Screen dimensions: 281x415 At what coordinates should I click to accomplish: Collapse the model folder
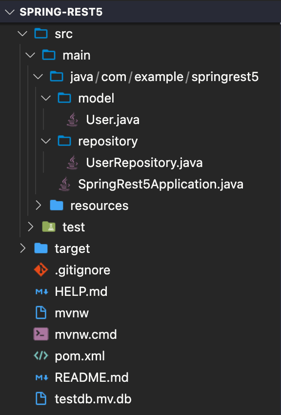coord(46,98)
